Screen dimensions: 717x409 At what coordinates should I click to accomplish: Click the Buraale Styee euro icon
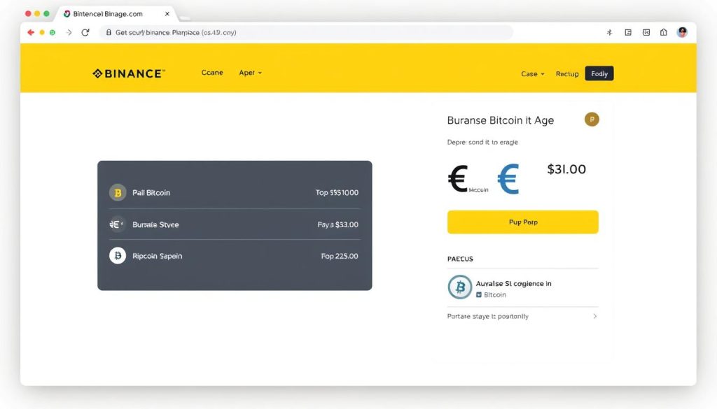click(x=117, y=224)
